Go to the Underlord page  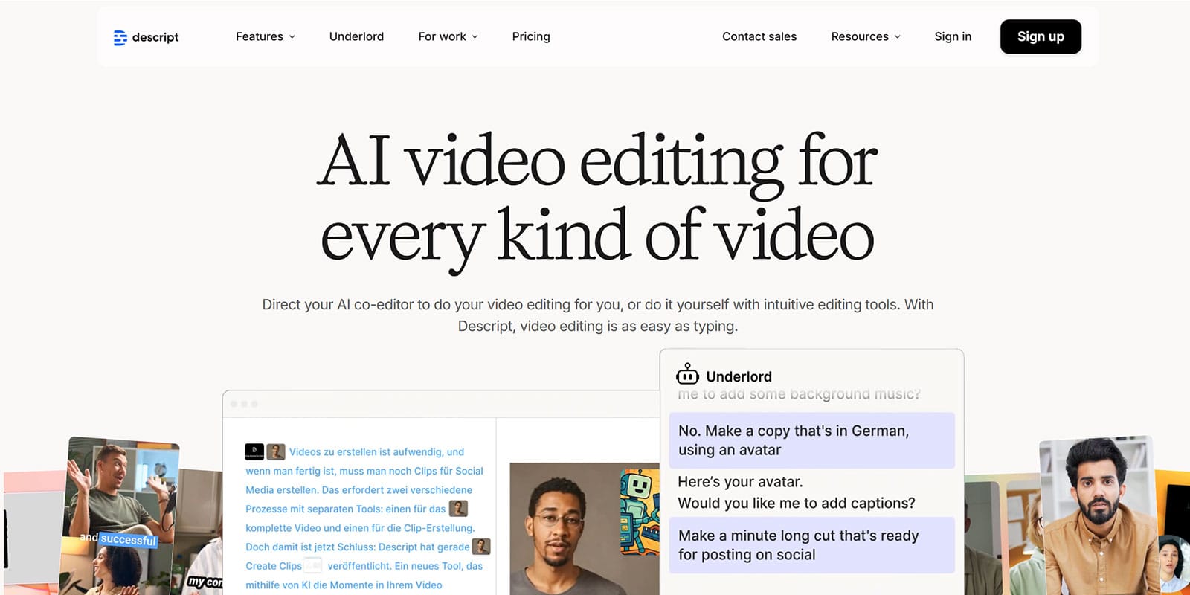click(356, 36)
